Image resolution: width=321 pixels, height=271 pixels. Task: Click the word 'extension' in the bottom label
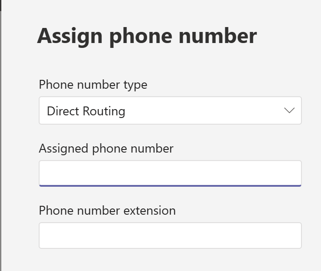pos(148,210)
